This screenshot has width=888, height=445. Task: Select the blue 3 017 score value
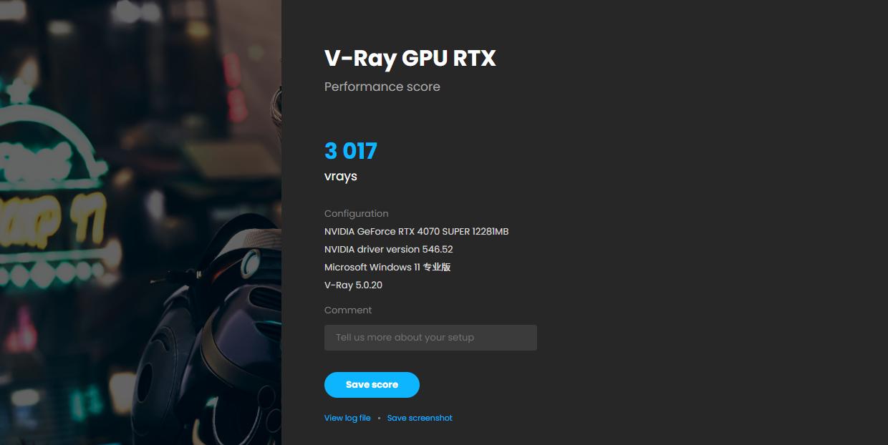tap(351, 151)
